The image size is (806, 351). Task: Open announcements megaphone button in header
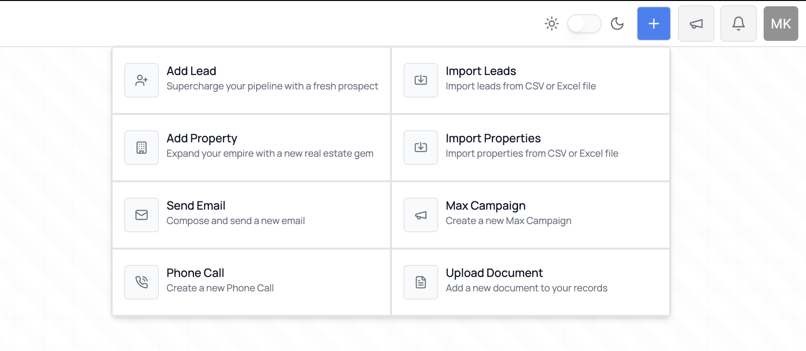pyautogui.click(x=696, y=24)
